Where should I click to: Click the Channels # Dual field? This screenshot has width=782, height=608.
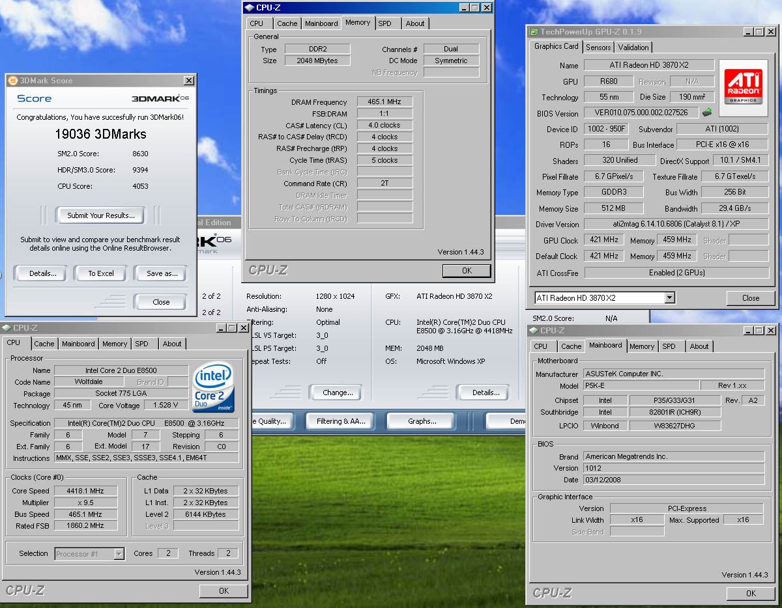[451, 49]
